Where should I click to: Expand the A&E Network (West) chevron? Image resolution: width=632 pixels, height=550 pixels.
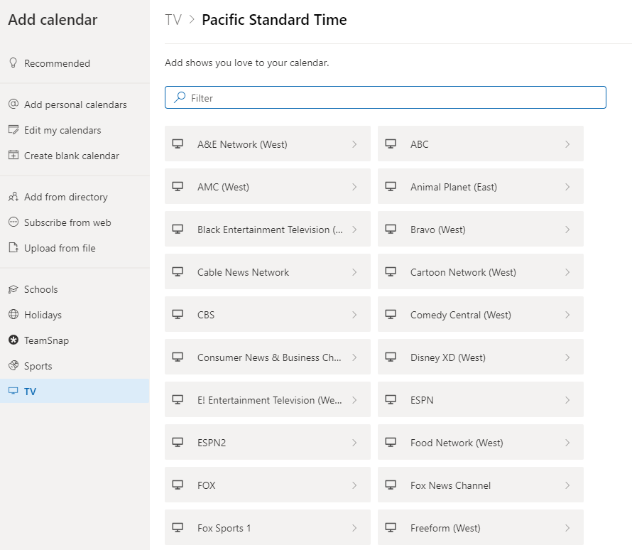tap(354, 144)
